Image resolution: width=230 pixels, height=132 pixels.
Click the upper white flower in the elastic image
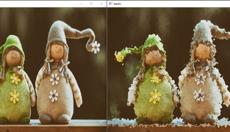pos(200,79)
